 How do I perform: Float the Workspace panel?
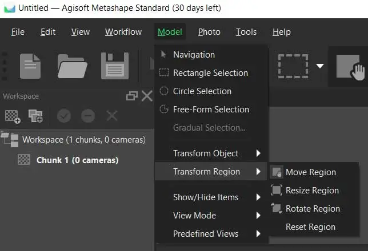point(131,96)
